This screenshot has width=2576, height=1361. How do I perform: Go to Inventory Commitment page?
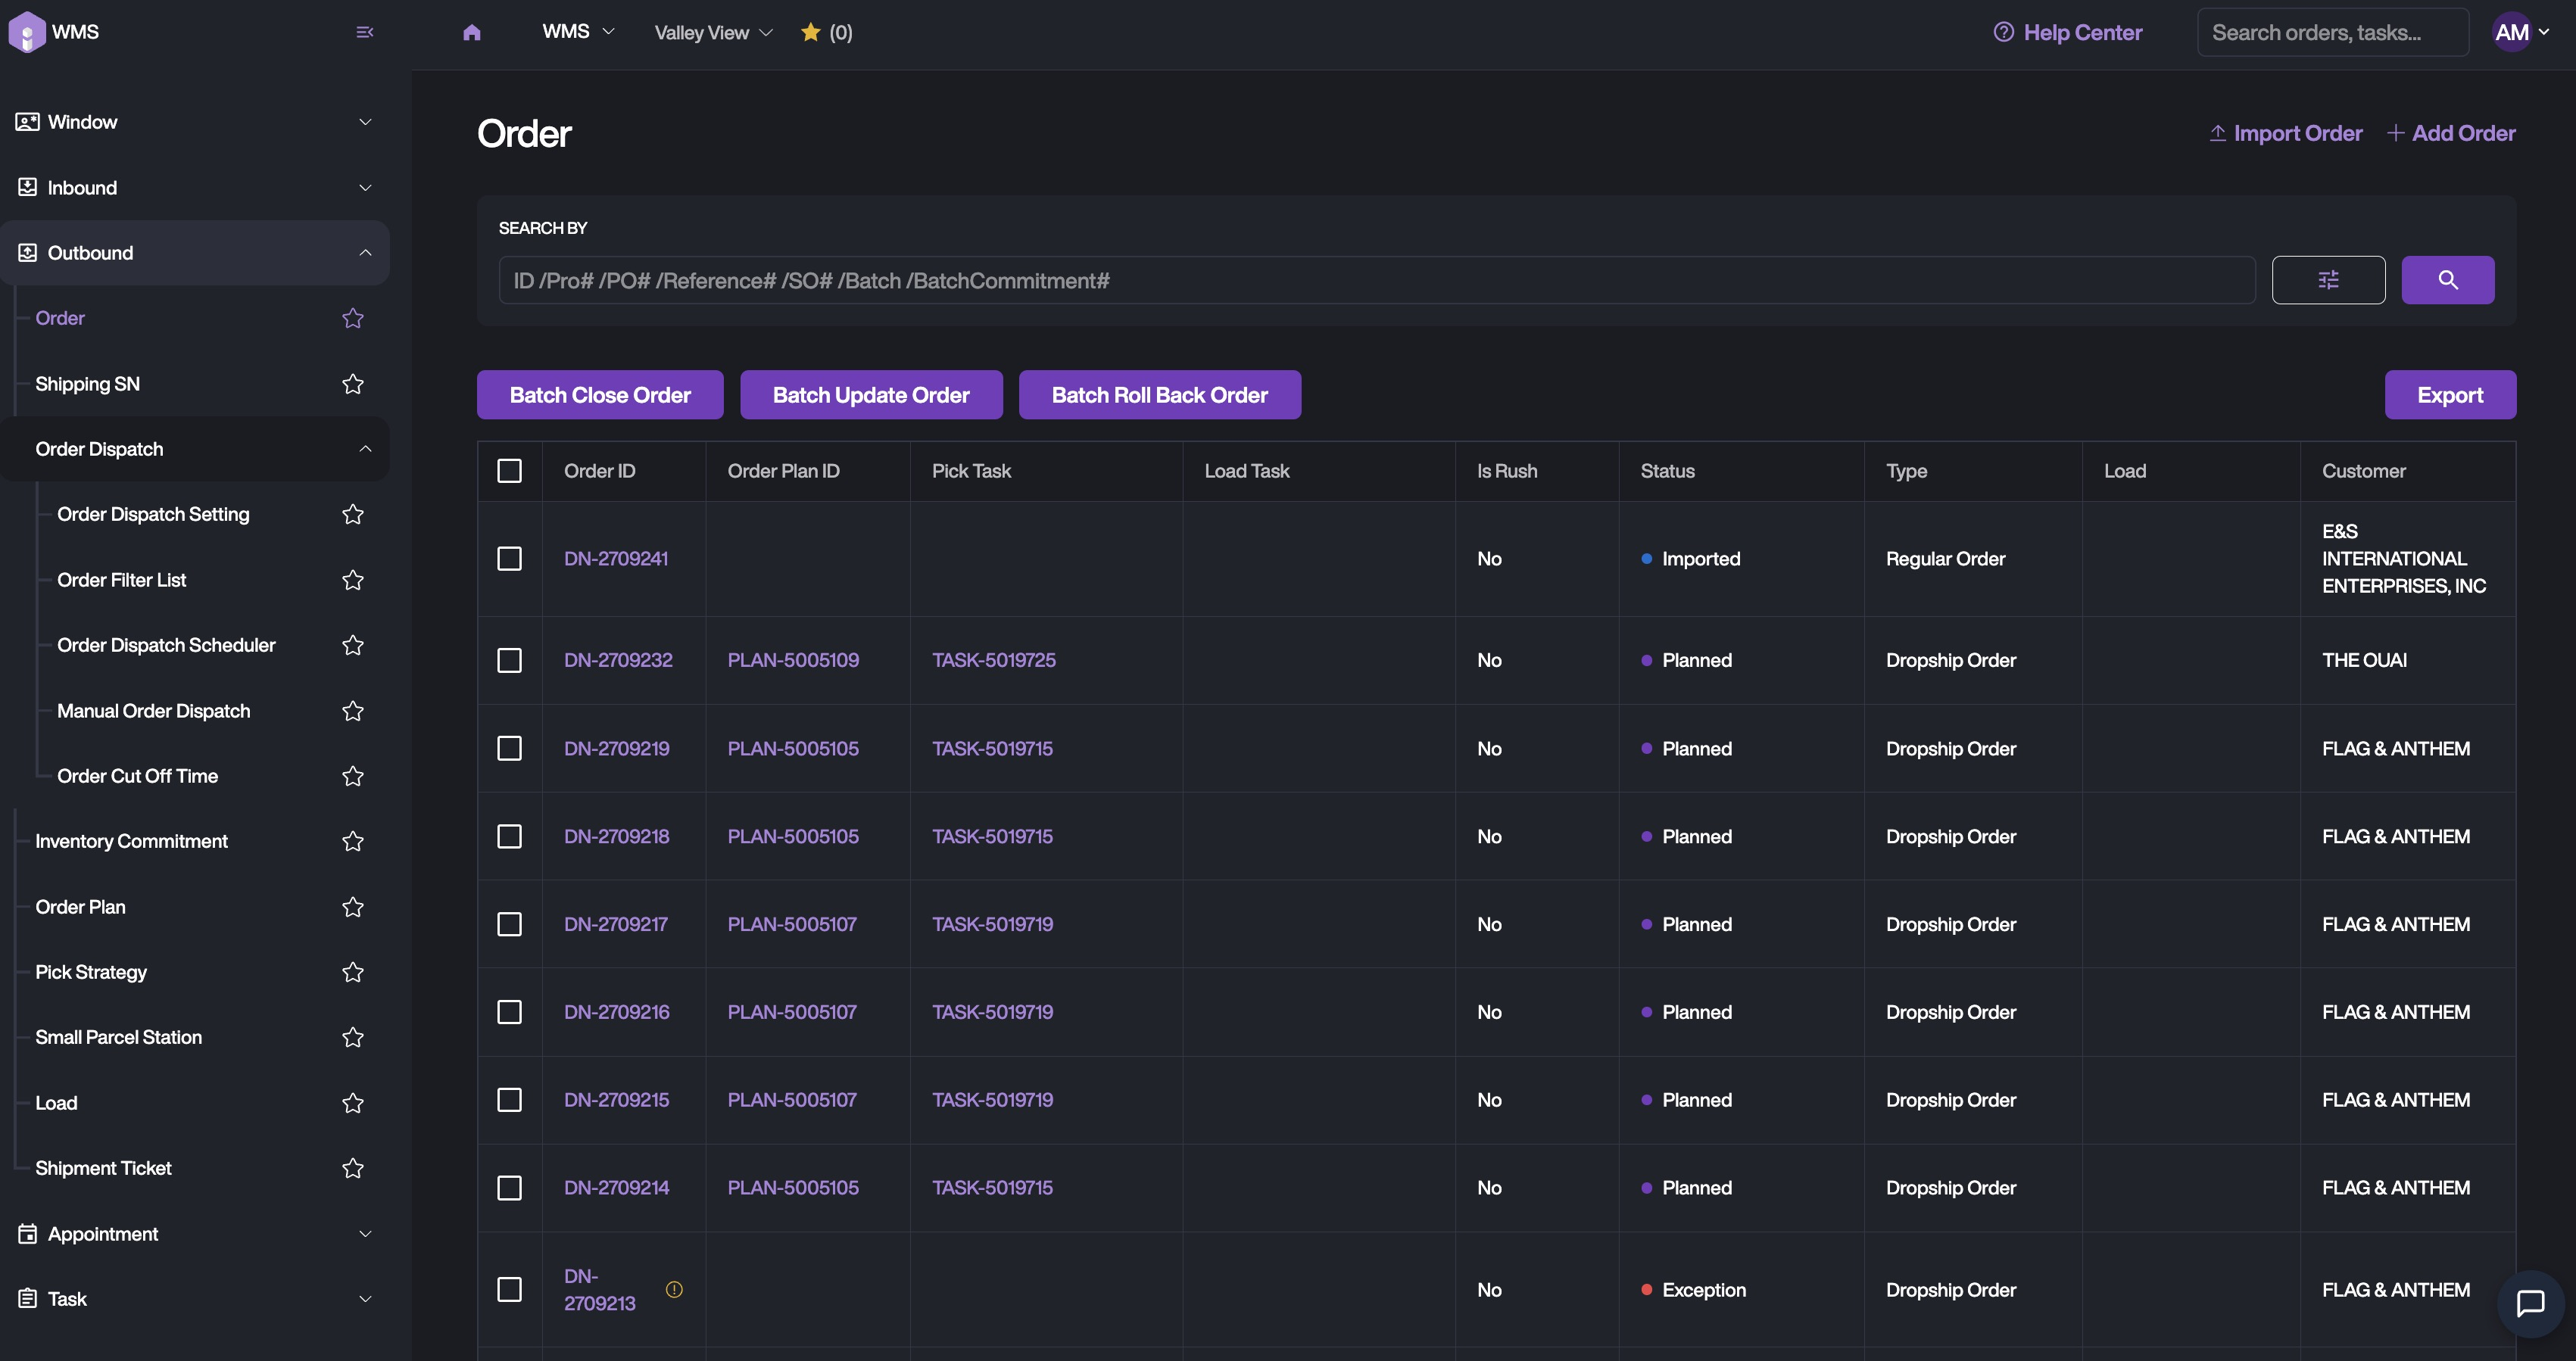[131, 841]
